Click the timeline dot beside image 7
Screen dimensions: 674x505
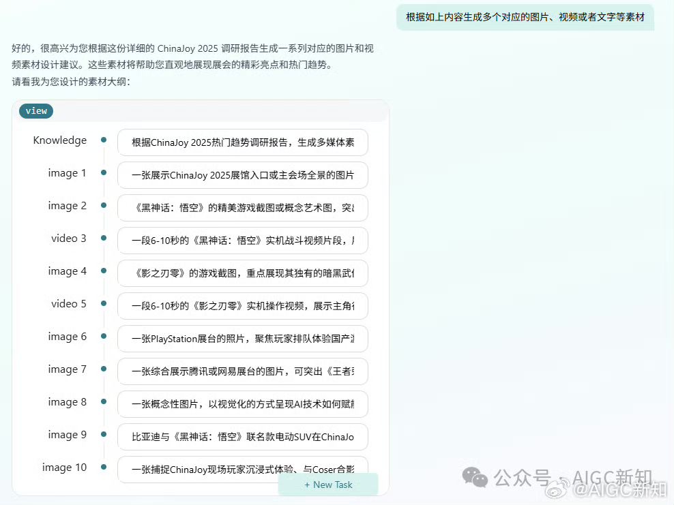(104, 369)
